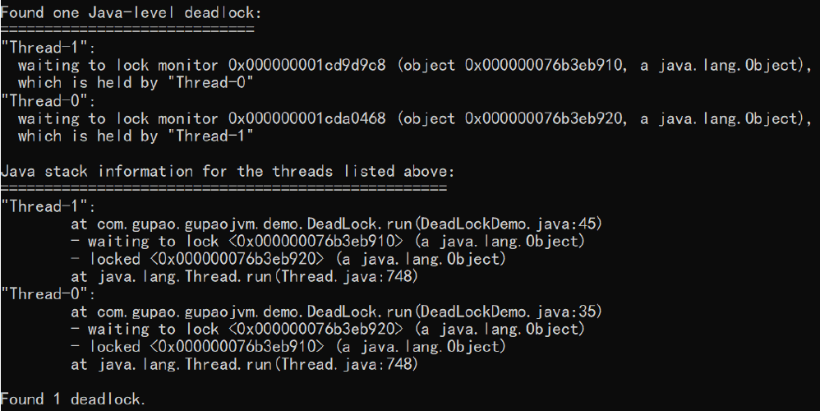Click the equals-sign separator under the deadlock heading
Image resolution: width=820 pixels, height=411 pixels.
(x=127, y=30)
